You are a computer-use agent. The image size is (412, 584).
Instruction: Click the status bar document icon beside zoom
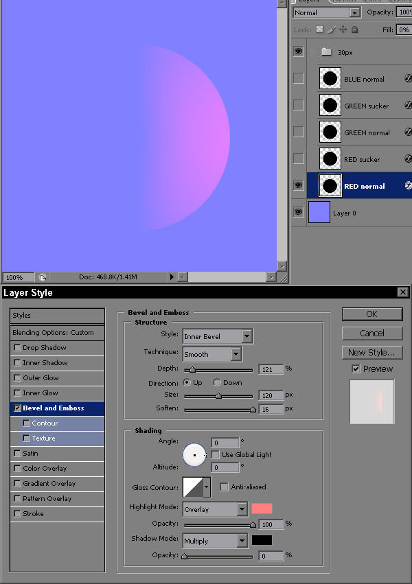(x=42, y=277)
